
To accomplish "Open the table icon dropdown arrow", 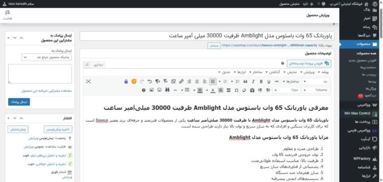I will [182, 90].
